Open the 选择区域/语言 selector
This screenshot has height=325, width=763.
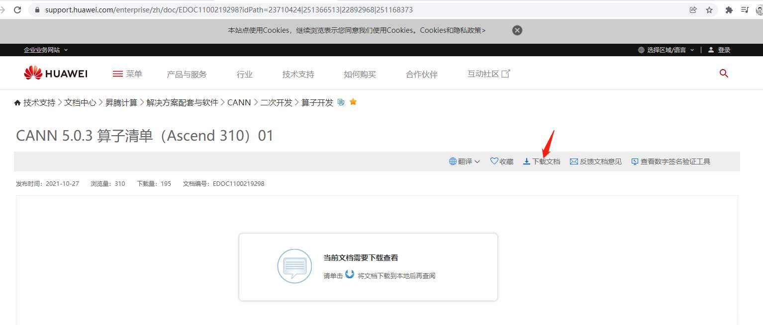[666, 50]
